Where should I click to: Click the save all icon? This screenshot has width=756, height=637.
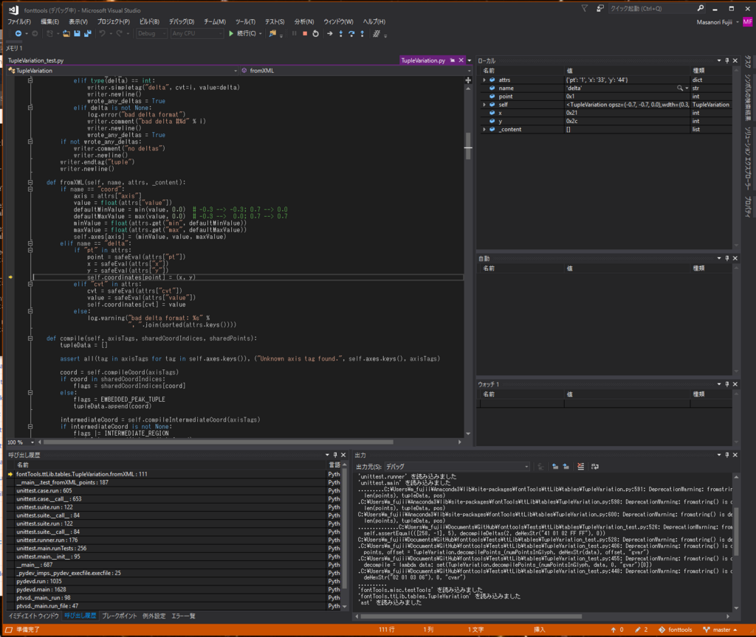(87, 34)
